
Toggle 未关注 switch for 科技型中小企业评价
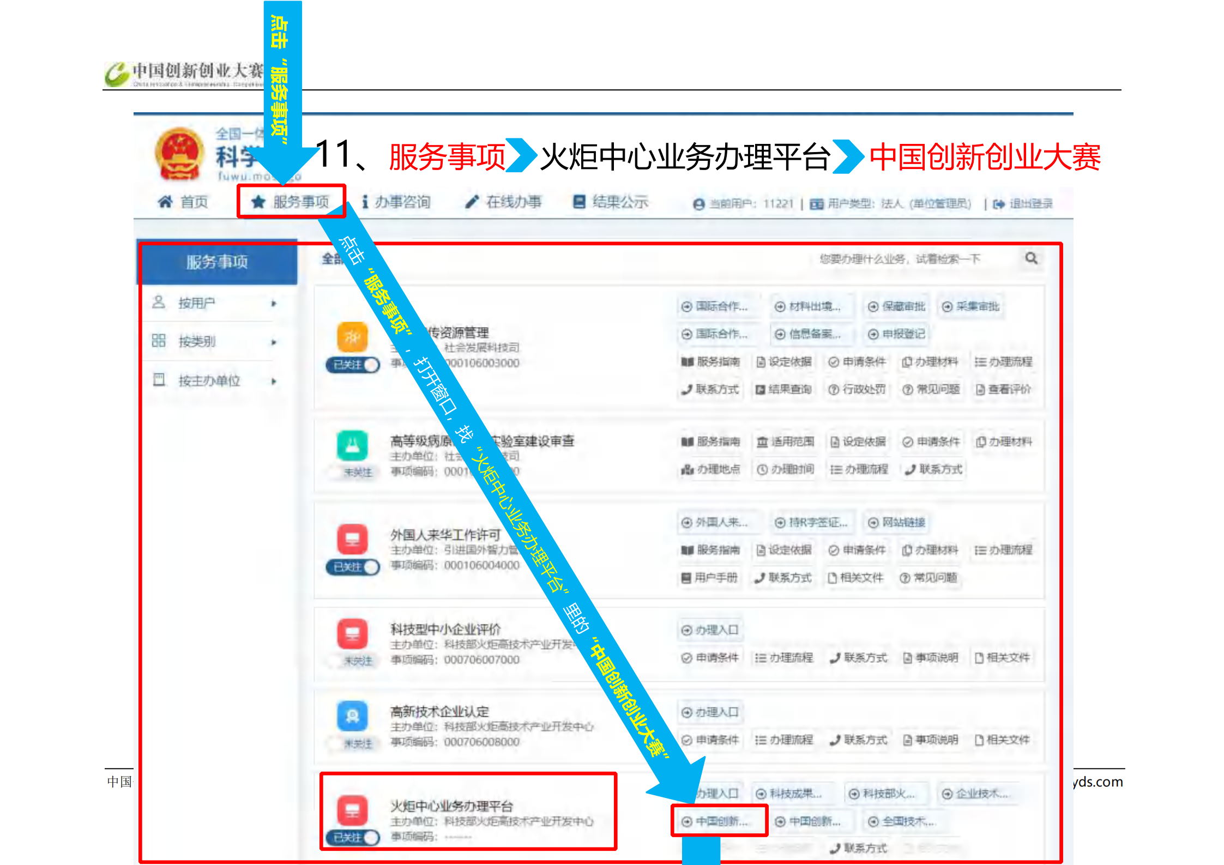353,661
